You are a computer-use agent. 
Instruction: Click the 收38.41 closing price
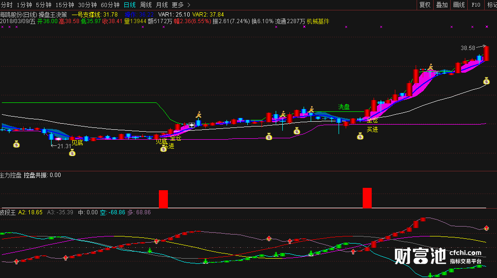[112, 21]
